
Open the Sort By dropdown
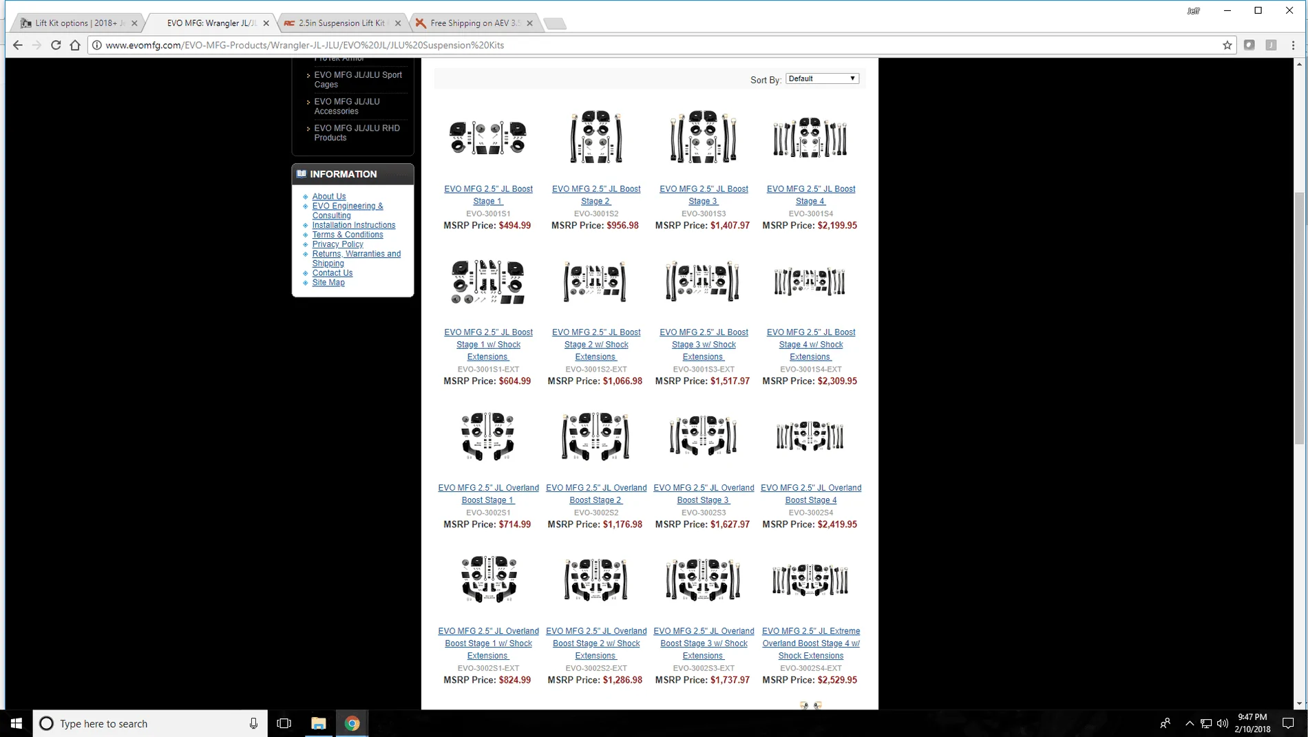822,78
